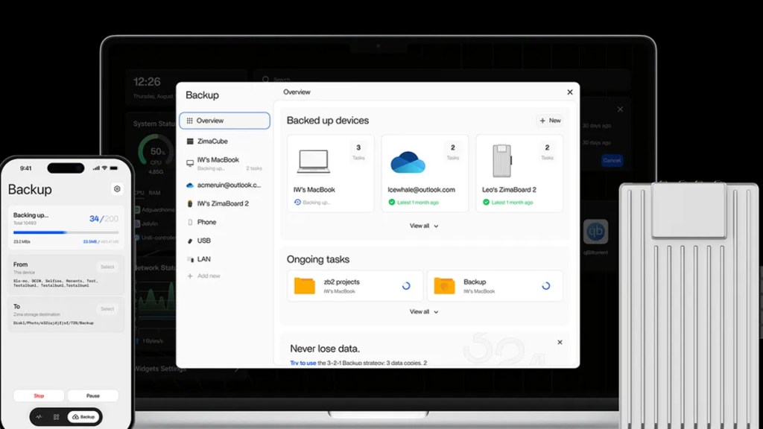Click New to add backup device
The width and height of the screenshot is (763, 429).
(550, 121)
